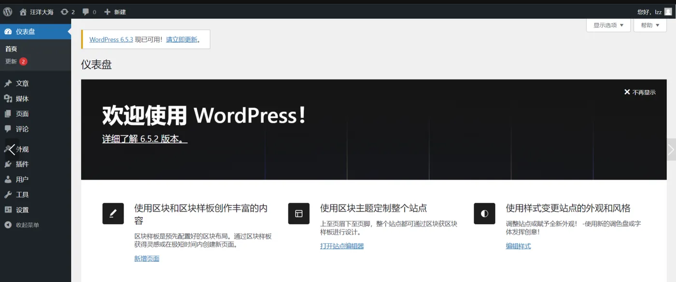Click the X icon to dismiss welcome panel

click(627, 92)
